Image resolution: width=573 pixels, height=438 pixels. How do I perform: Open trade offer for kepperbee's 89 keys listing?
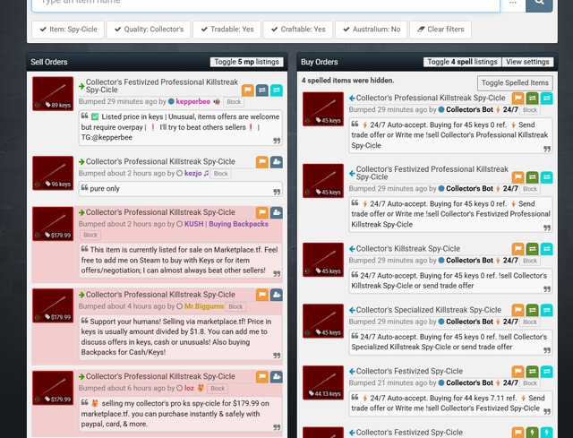(x=262, y=90)
